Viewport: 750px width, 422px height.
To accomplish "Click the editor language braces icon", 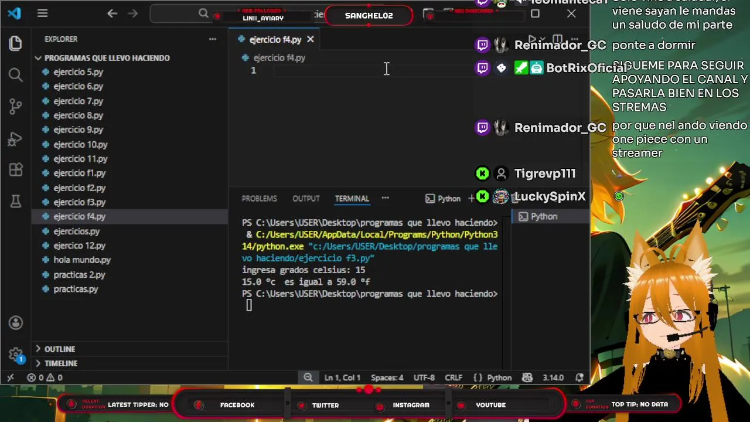I will pos(478,377).
